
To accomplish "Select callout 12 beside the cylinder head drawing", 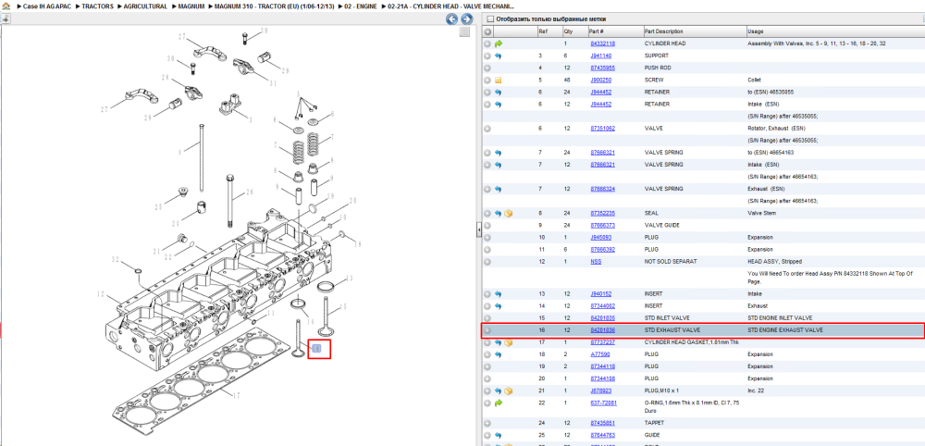I will [x=100, y=294].
